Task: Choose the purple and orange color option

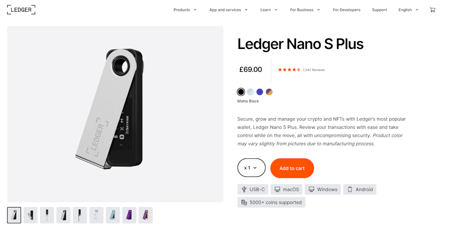Action: coord(269,92)
